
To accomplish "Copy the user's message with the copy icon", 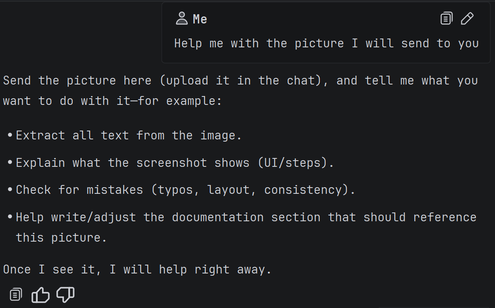I will 446,19.
